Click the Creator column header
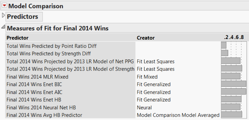The image size is (249, 120). point(146,38)
